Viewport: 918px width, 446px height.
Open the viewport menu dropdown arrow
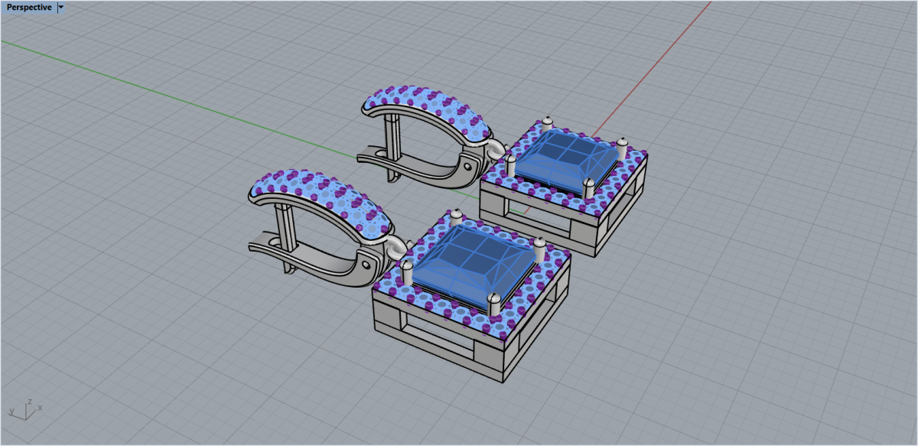[61, 8]
